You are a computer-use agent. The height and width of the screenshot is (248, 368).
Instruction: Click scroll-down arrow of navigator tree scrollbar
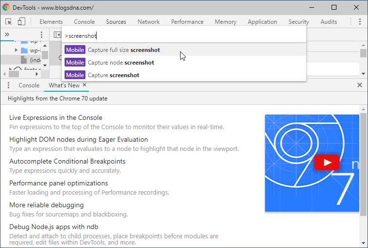(45, 66)
